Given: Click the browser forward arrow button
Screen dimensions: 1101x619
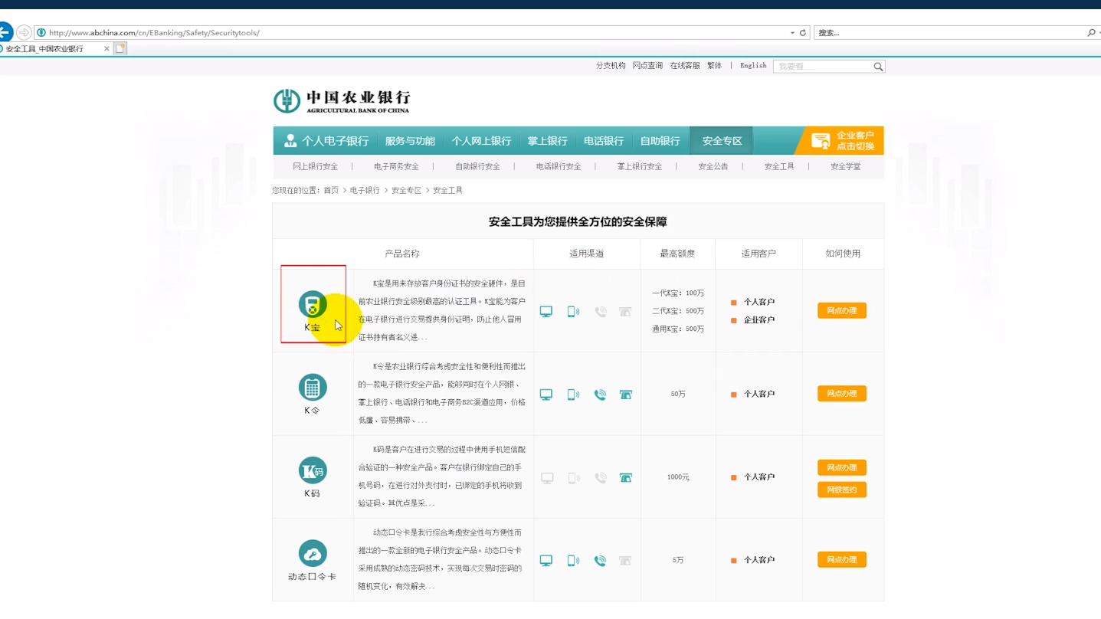Looking at the screenshot, I should [x=24, y=32].
